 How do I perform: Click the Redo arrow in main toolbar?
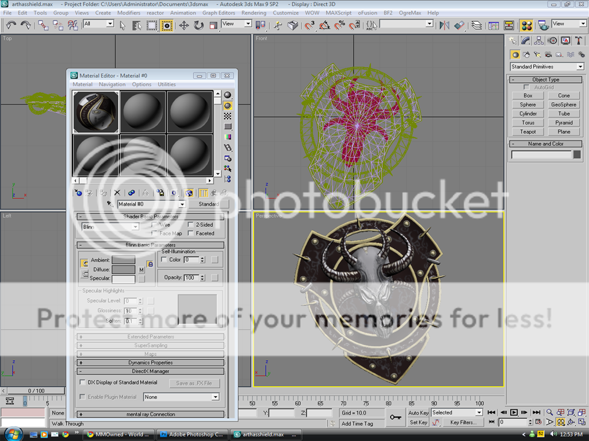click(25, 25)
